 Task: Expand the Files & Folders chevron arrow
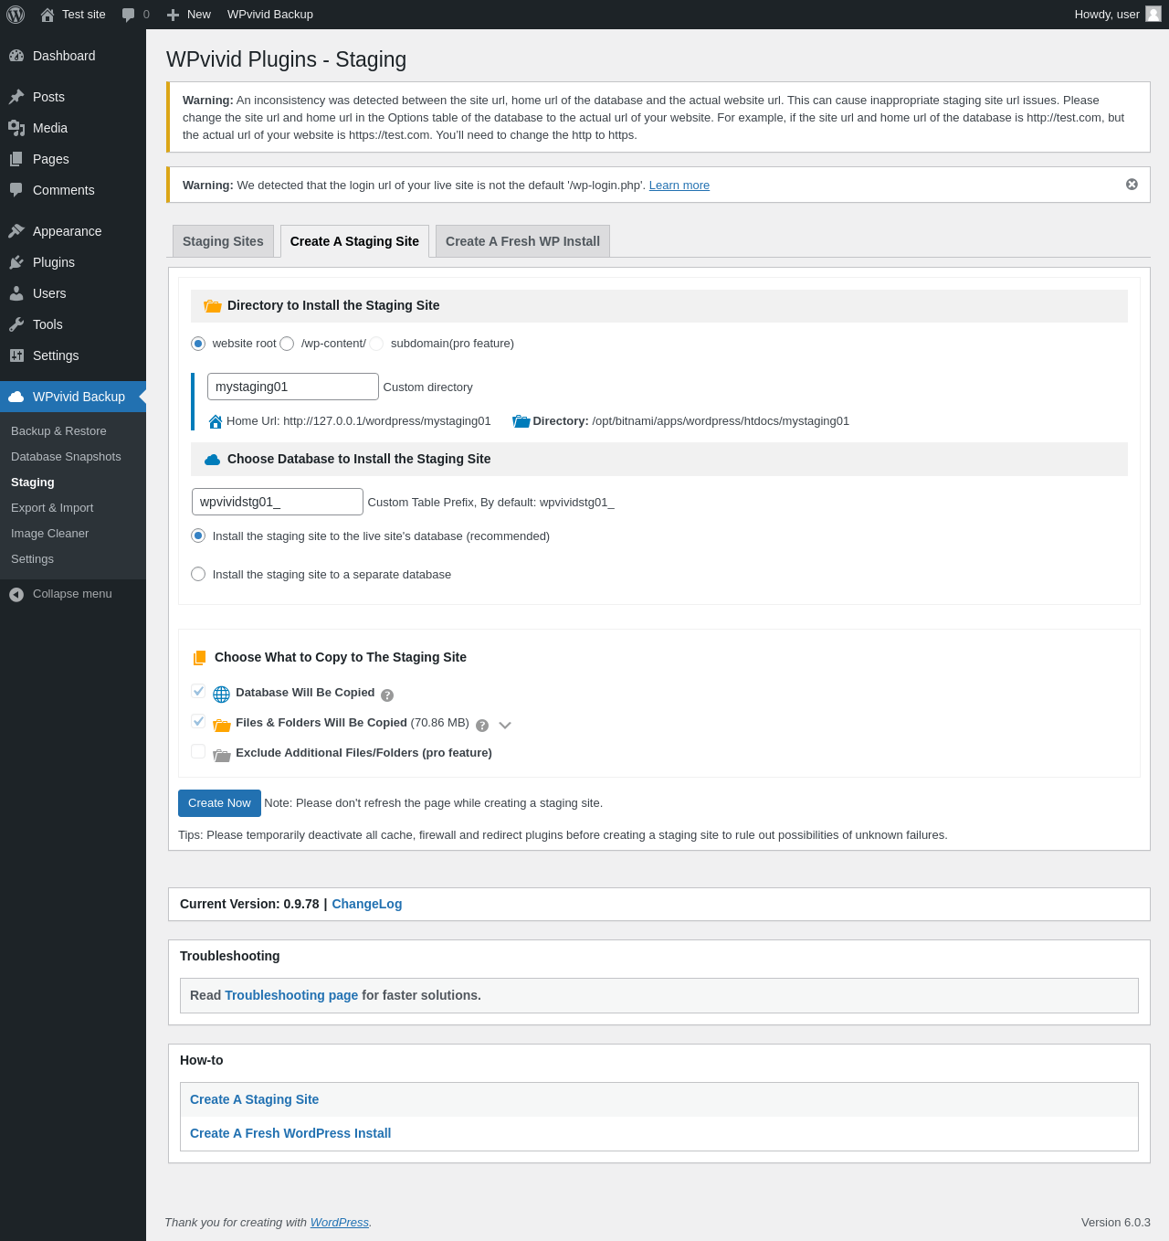click(505, 726)
